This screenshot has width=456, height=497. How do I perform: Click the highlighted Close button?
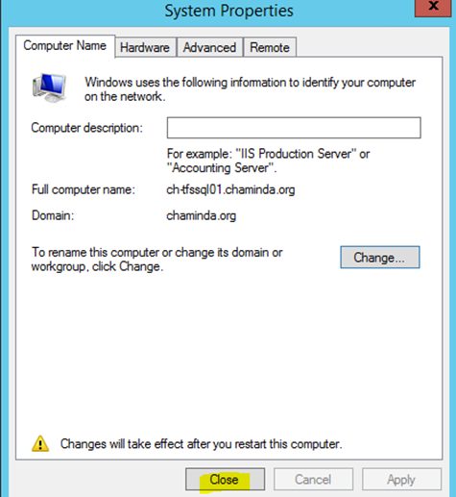[225, 480]
